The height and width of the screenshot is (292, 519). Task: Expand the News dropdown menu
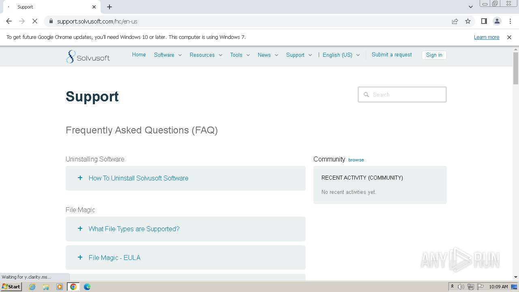[x=268, y=55]
